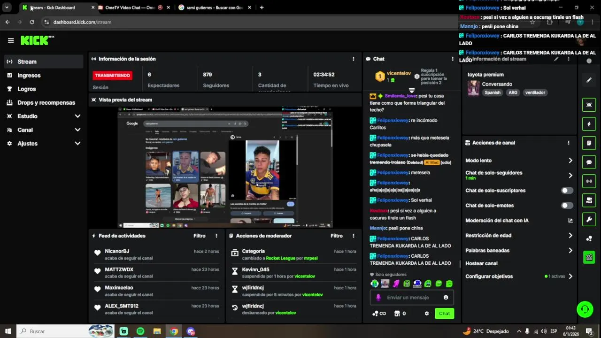601x338 pixels.
Task: Open the emoji picker in chat input
Action: pyautogui.click(x=446, y=297)
